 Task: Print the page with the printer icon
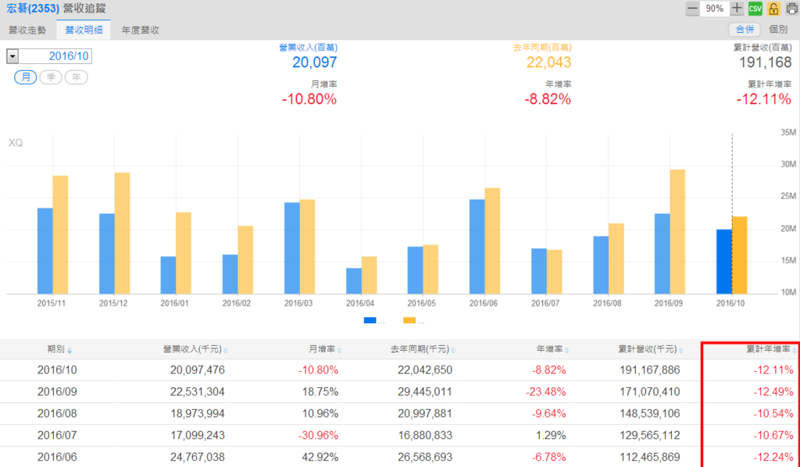[792, 9]
